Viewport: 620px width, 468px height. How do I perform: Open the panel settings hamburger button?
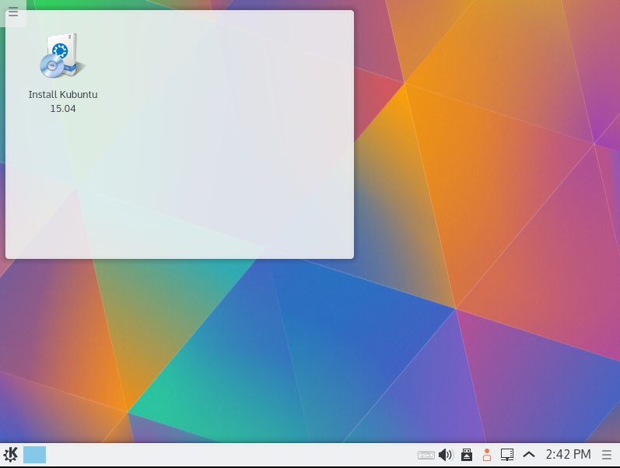tap(607, 455)
